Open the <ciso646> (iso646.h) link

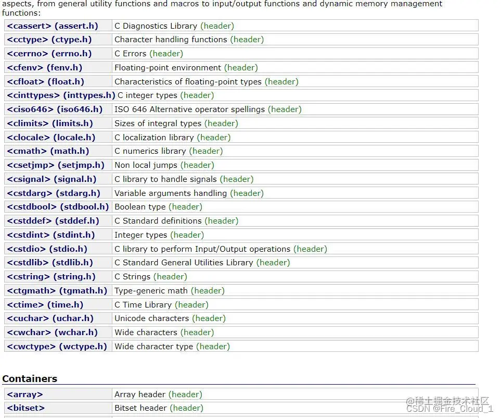55,109
